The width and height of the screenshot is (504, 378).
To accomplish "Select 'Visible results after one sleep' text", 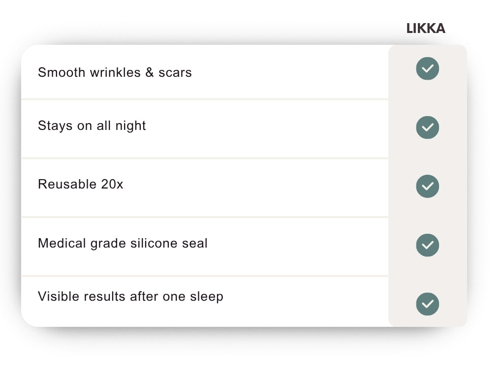I will [130, 297].
